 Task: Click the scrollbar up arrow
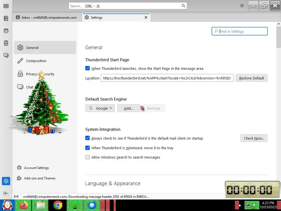(x=279, y=24)
